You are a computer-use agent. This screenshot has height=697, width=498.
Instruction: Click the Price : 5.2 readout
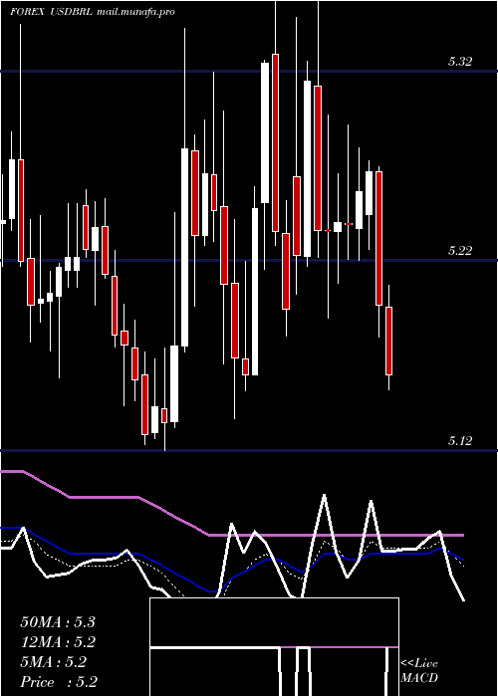(x=59, y=682)
